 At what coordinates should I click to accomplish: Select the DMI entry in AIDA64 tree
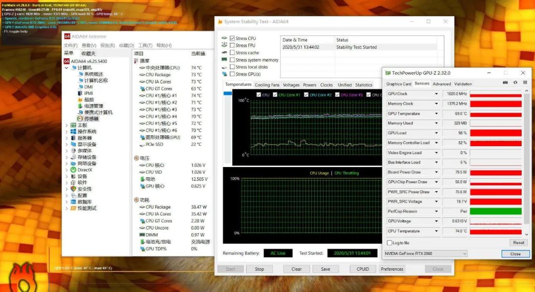tap(88, 87)
